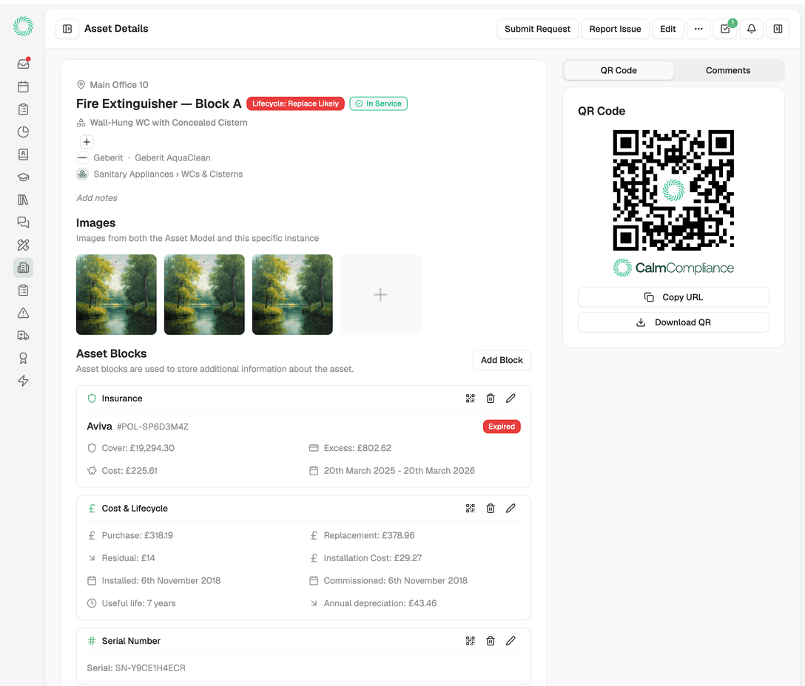Open the contacts book sidebar icon
805x686 pixels.
23,154
